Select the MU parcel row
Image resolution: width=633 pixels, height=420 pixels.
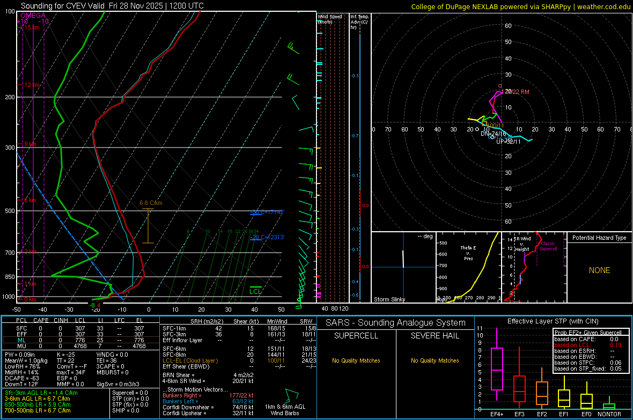pos(81,345)
